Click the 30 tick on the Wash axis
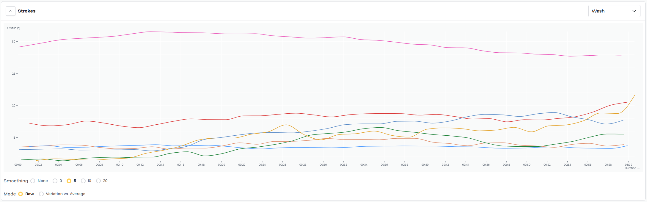The width and height of the screenshot is (647, 202). click(x=14, y=42)
